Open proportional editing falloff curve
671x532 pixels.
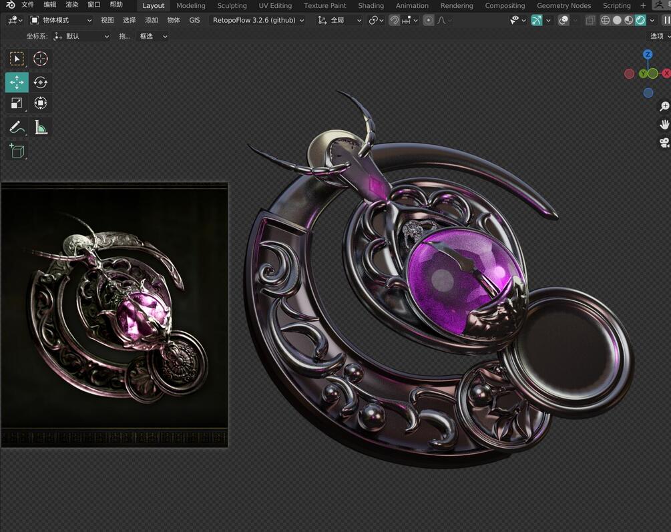coord(444,20)
